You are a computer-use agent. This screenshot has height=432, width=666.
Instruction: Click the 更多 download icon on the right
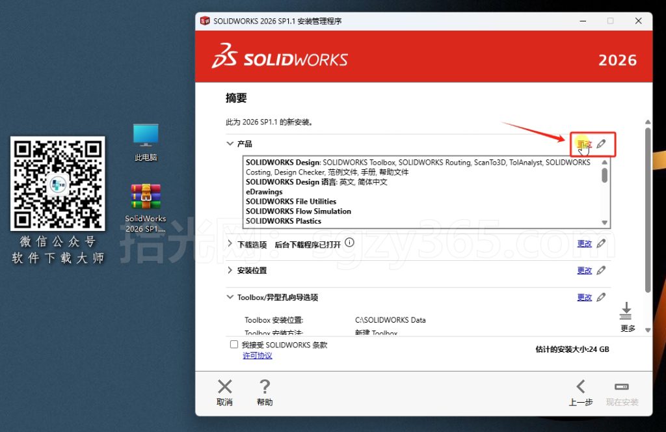626,312
